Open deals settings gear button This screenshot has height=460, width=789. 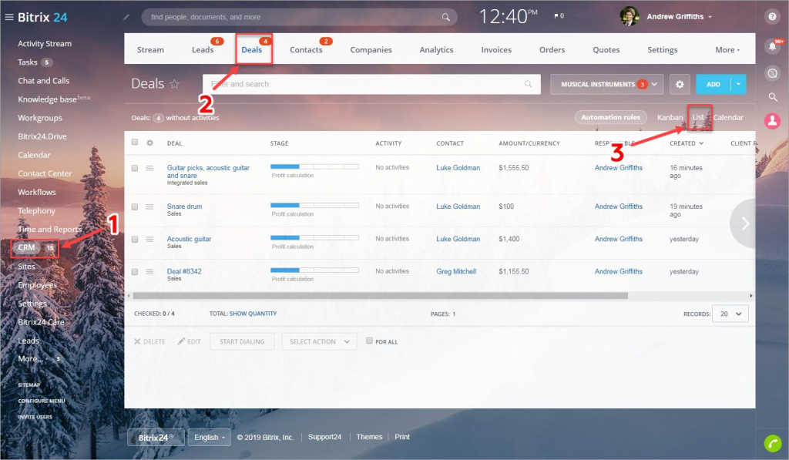pos(680,84)
